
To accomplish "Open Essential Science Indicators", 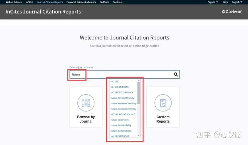I will (81, 2).
